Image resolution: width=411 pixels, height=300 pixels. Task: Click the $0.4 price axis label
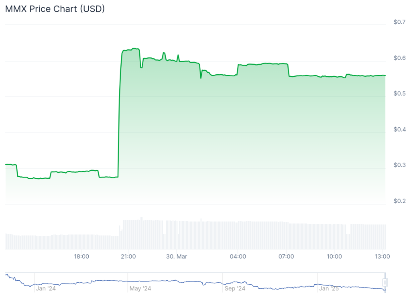399,129
